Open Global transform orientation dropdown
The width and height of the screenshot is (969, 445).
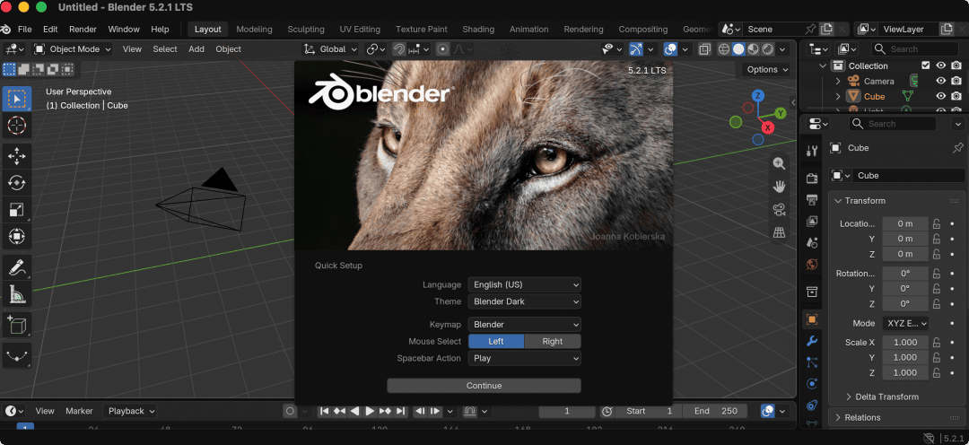click(x=330, y=48)
